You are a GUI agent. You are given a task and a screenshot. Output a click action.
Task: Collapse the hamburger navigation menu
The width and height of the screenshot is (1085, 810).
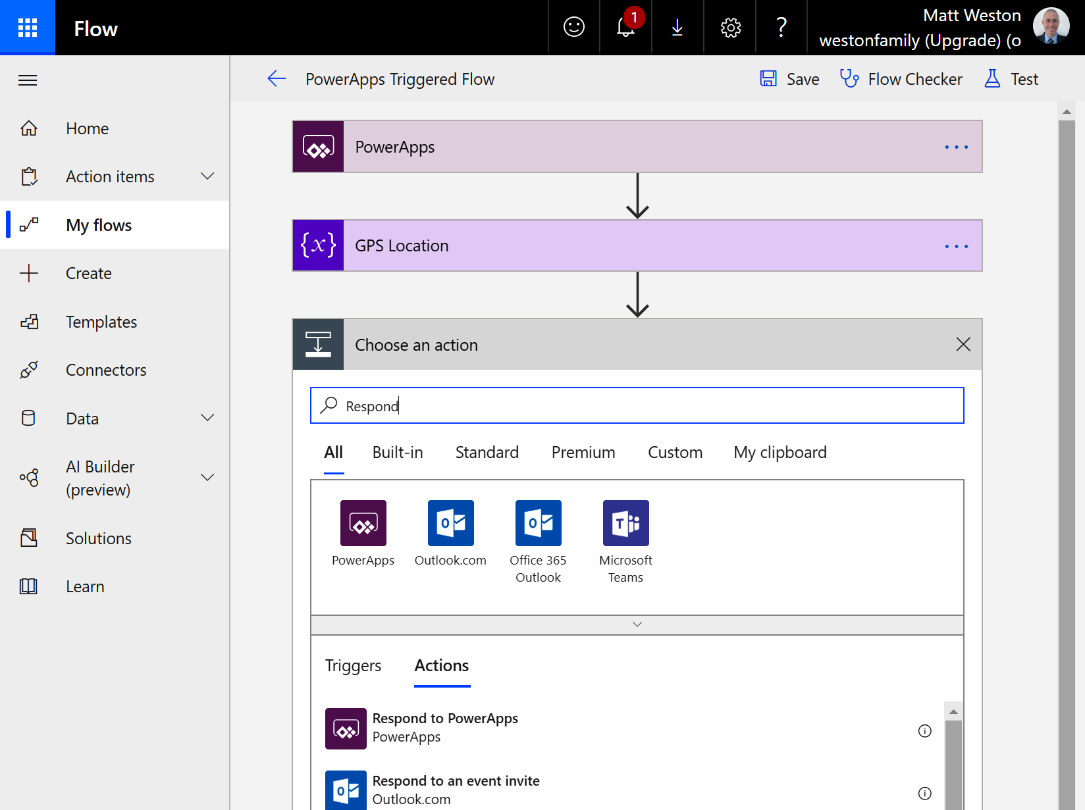(x=28, y=80)
